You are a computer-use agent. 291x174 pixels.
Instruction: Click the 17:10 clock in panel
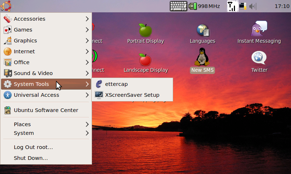tap(282, 6)
